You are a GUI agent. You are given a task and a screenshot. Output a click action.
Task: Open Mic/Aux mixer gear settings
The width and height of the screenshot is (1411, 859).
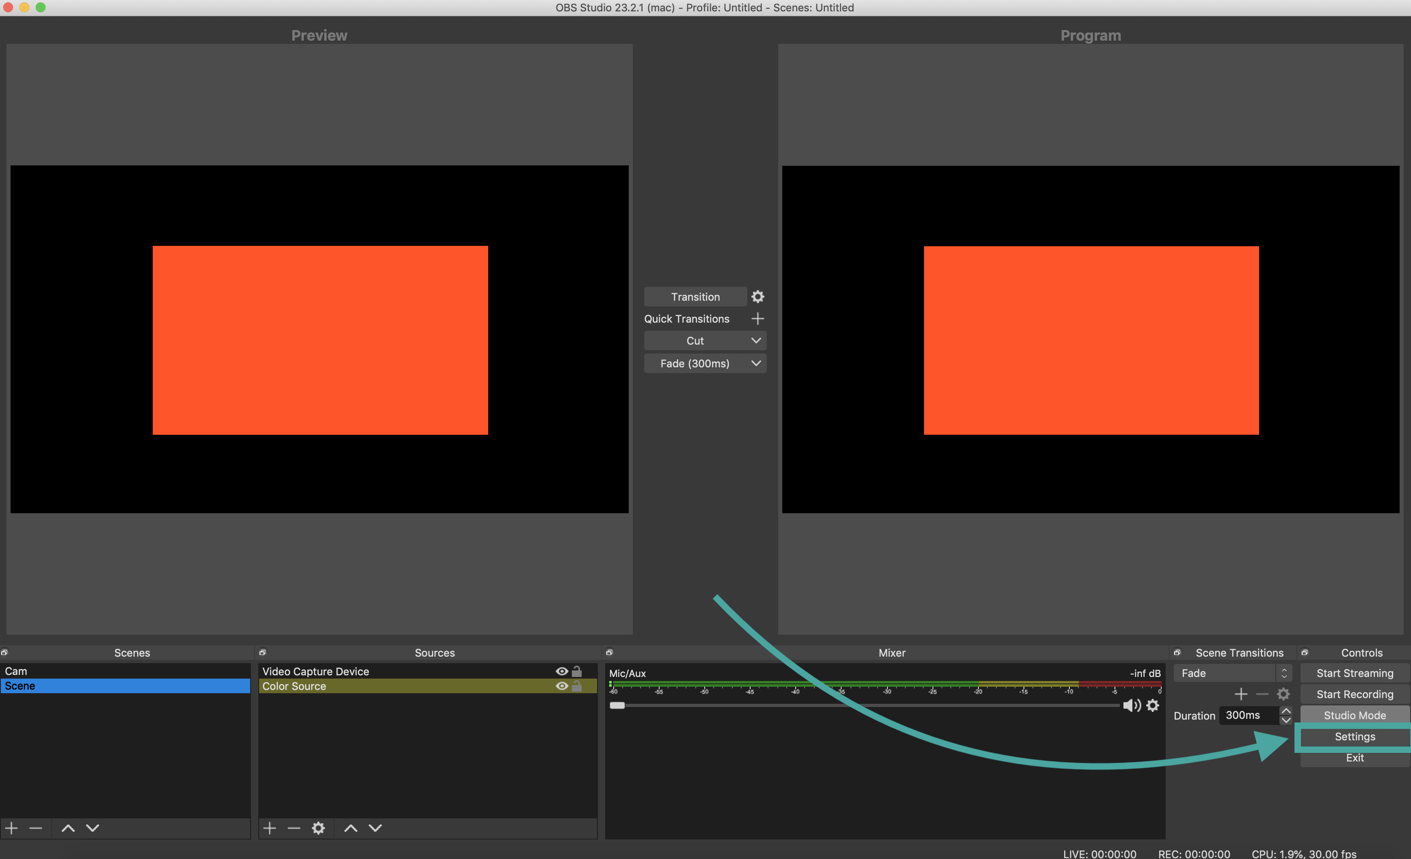tap(1152, 705)
